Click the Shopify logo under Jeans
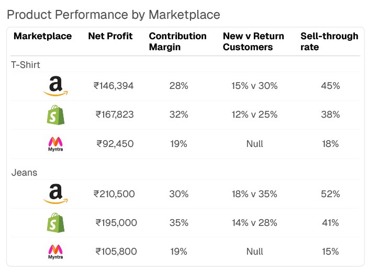 click(55, 223)
